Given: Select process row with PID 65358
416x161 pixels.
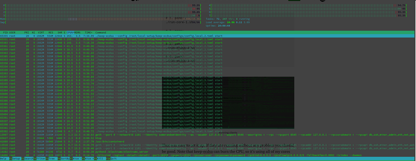Looking at the screenshot, I should [x=208, y=63].
